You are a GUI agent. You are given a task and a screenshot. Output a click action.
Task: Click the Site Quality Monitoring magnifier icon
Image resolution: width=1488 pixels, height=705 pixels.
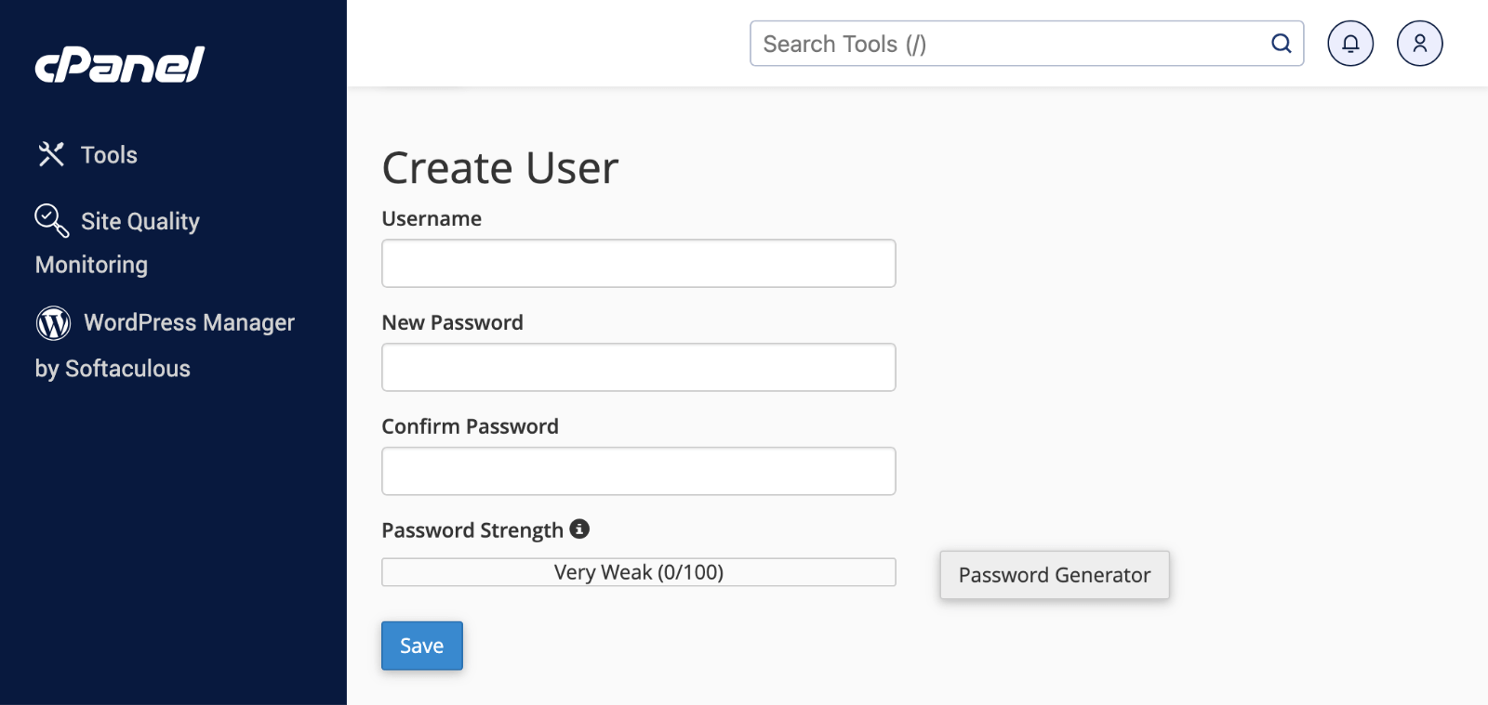51,220
